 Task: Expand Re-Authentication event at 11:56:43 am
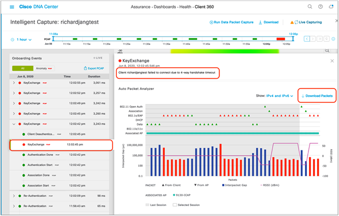click(x=14, y=206)
